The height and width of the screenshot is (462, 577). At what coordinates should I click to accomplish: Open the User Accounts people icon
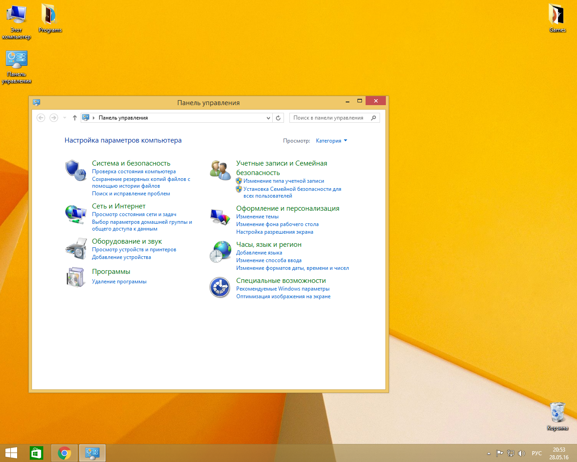pyautogui.click(x=220, y=170)
